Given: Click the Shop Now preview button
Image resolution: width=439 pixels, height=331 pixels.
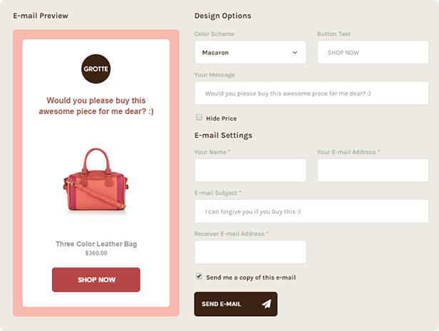Looking at the screenshot, I should pyautogui.click(x=96, y=280).
